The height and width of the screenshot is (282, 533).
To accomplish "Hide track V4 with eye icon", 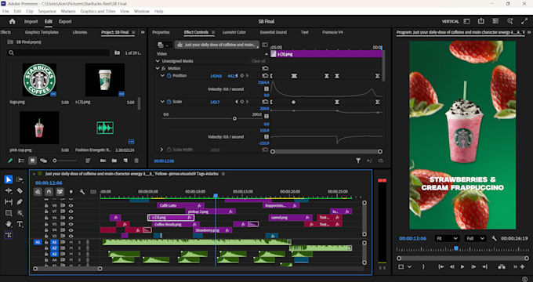I will pos(71,230).
